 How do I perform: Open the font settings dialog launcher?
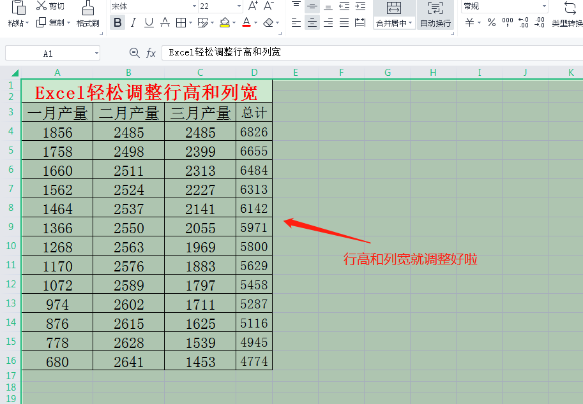[280, 33]
